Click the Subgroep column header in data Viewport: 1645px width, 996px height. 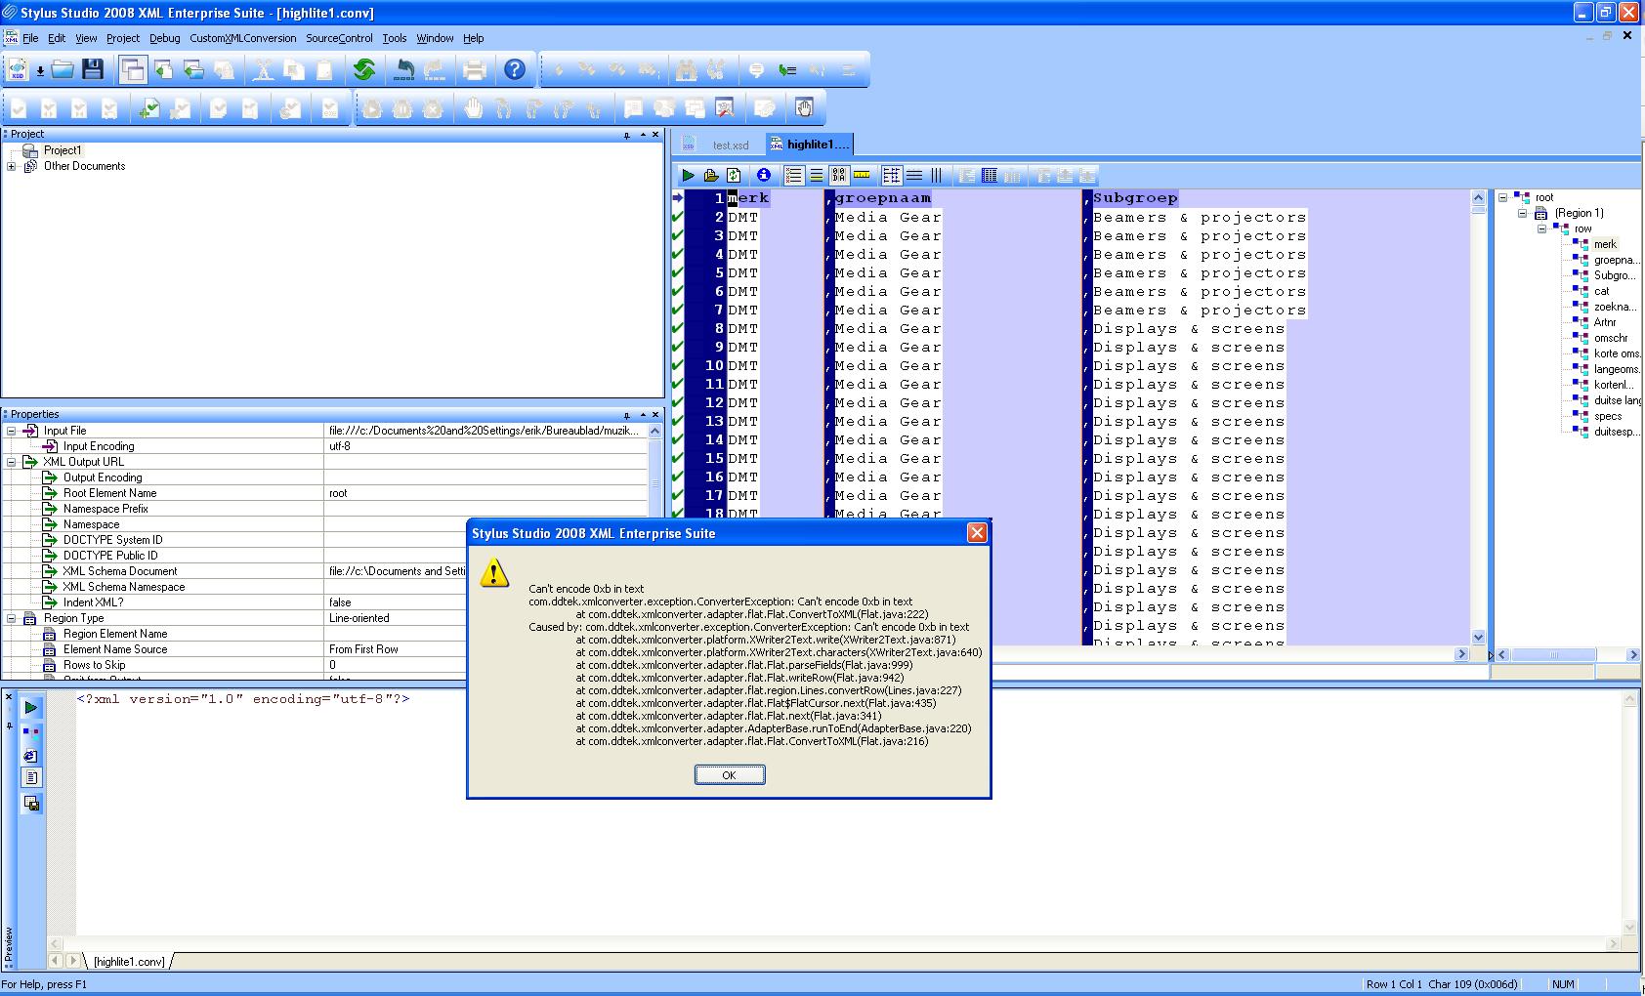point(1135,198)
